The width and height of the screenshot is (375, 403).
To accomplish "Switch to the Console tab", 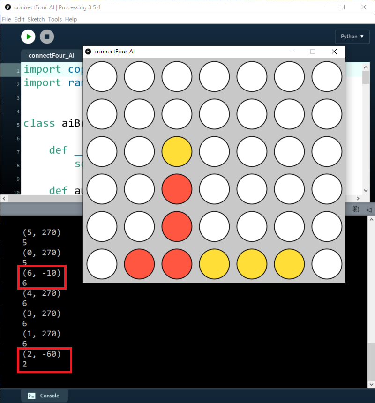I will point(45,396).
